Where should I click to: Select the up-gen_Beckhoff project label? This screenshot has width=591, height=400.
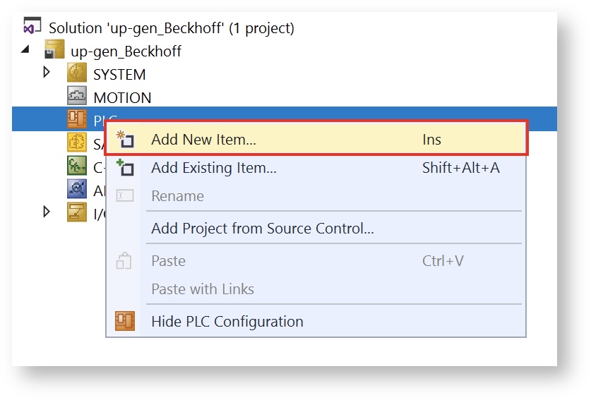126,51
